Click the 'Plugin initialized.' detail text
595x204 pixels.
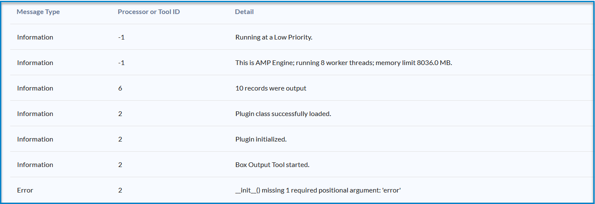[261, 139]
